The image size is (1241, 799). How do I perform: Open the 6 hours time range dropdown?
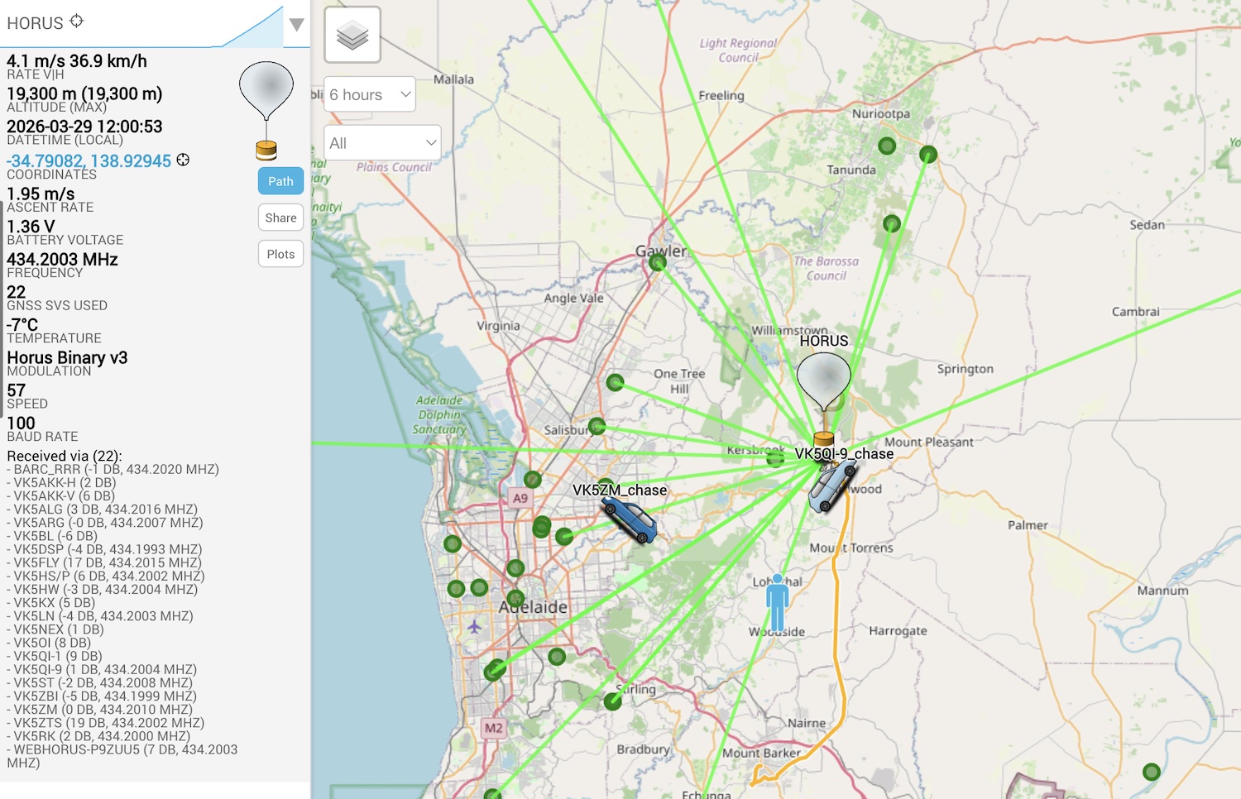click(x=370, y=94)
